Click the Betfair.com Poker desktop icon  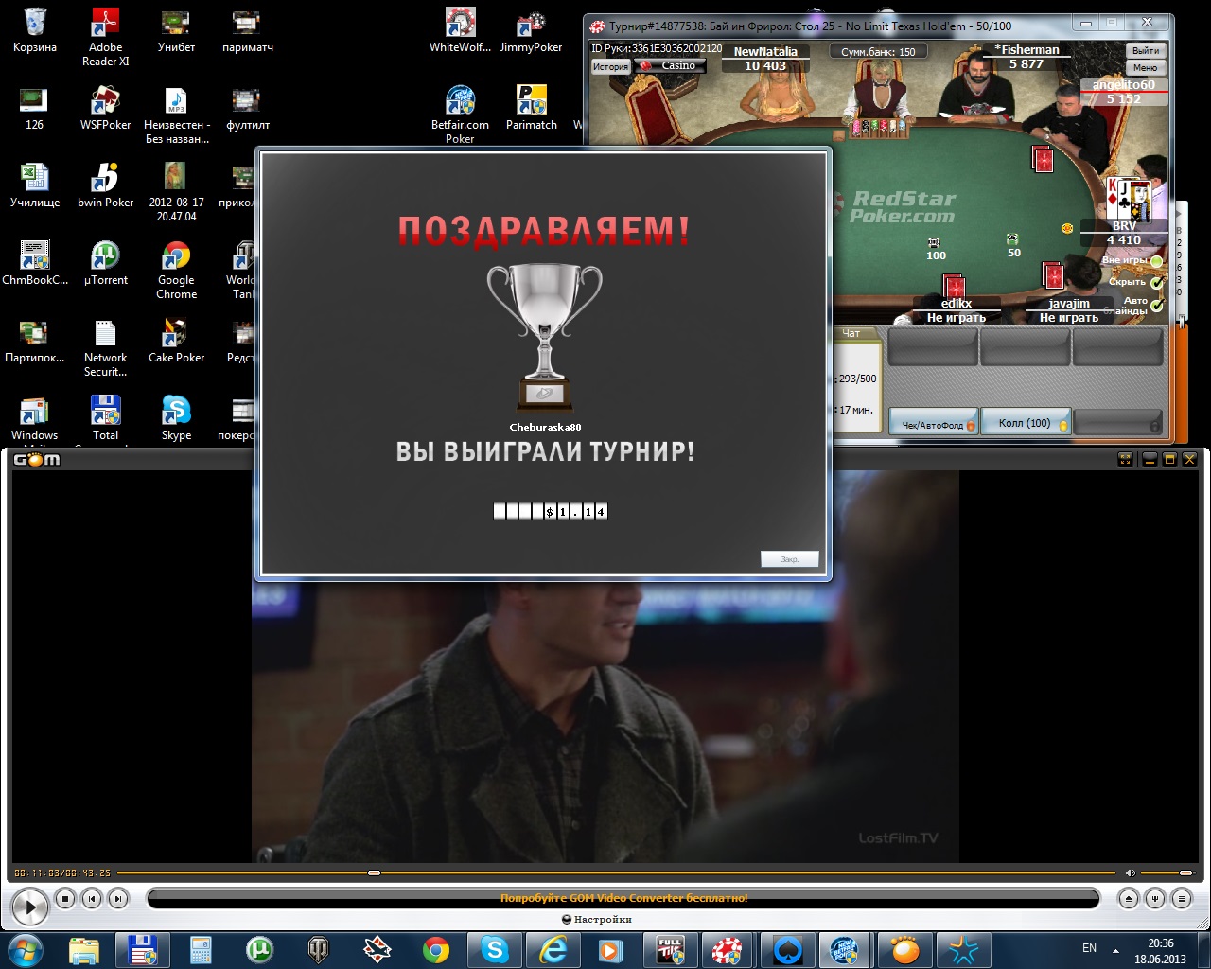[460, 101]
